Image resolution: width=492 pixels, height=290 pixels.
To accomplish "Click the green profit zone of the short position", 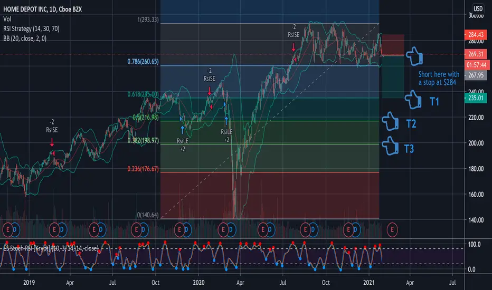I will (x=393, y=77).
